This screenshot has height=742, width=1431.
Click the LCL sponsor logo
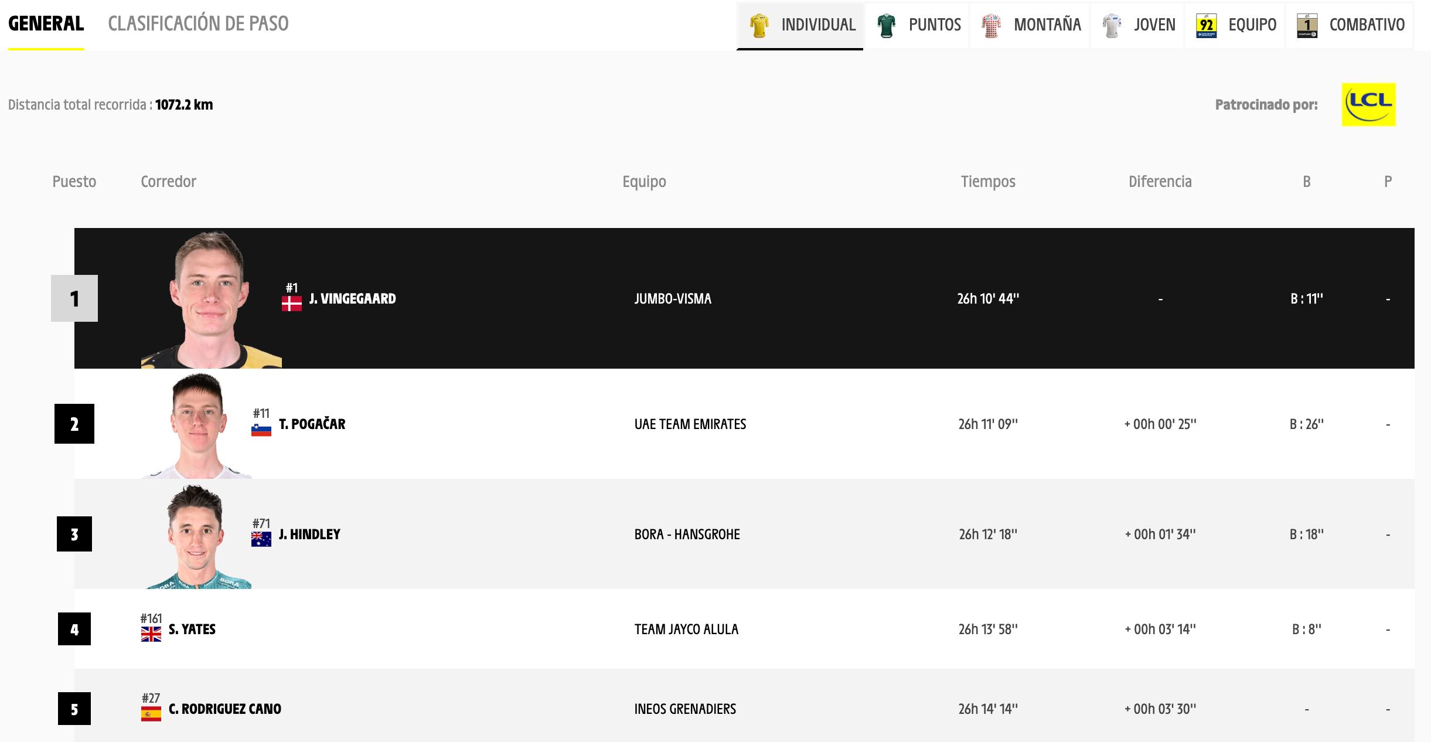(x=1368, y=104)
